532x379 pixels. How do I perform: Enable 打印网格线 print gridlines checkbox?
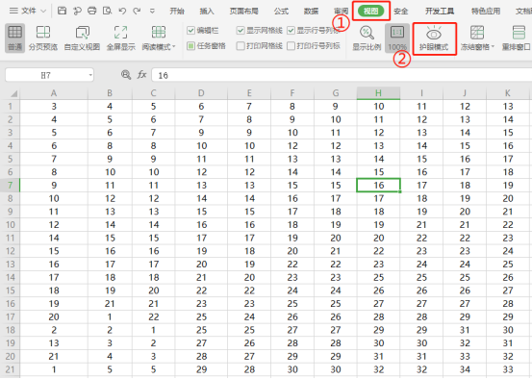click(241, 45)
